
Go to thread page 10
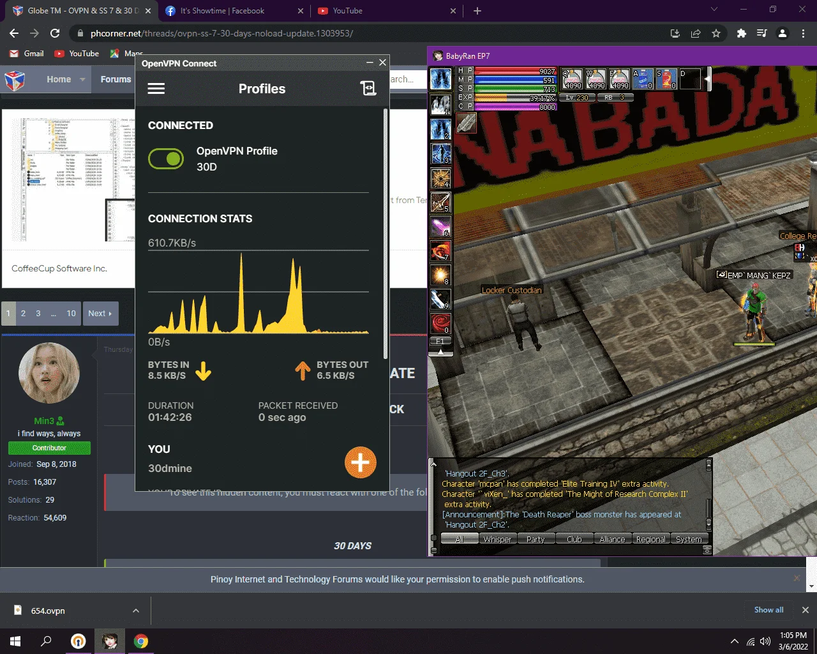click(71, 314)
